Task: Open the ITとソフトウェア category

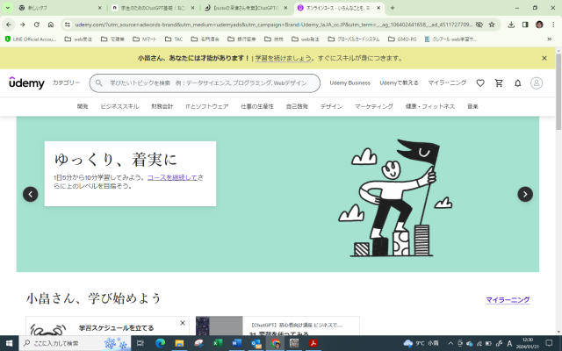Action: (207, 106)
